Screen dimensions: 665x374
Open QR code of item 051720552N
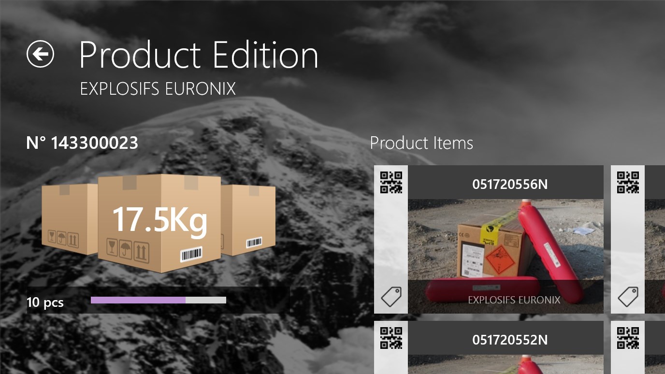click(391, 338)
